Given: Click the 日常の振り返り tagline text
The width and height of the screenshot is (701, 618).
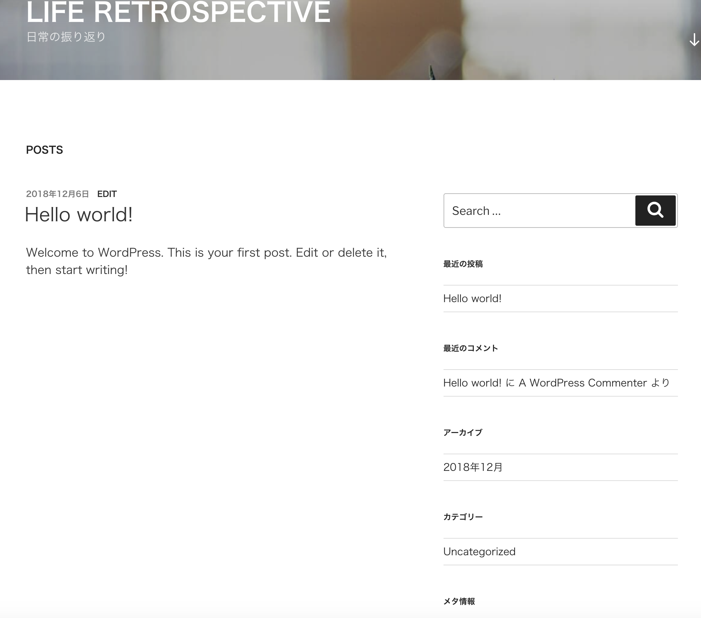Looking at the screenshot, I should (66, 37).
